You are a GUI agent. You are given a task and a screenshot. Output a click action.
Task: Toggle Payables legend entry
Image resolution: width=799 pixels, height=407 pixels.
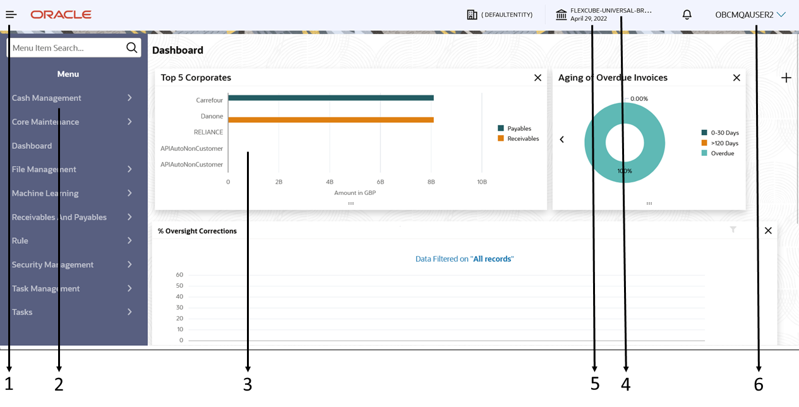tap(514, 128)
